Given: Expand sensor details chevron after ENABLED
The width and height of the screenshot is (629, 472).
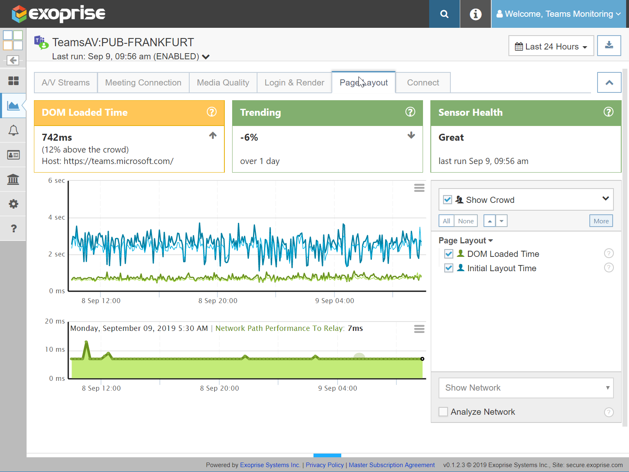Looking at the screenshot, I should [x=206, y=57].
